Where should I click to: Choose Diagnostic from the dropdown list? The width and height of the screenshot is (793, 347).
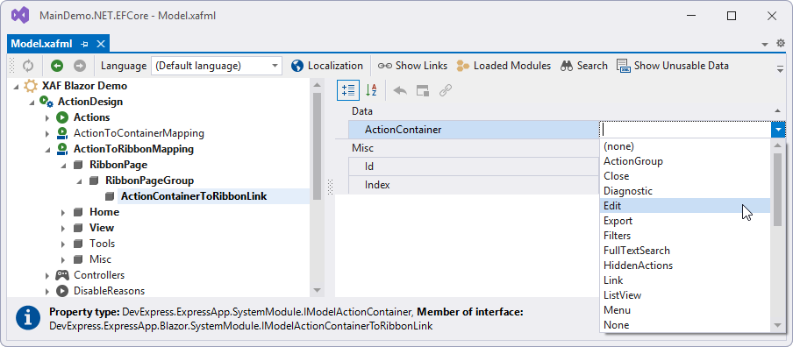[x=685, y=191]
